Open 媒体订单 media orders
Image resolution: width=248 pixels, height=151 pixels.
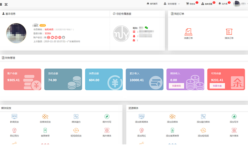(x=229, y=33)
